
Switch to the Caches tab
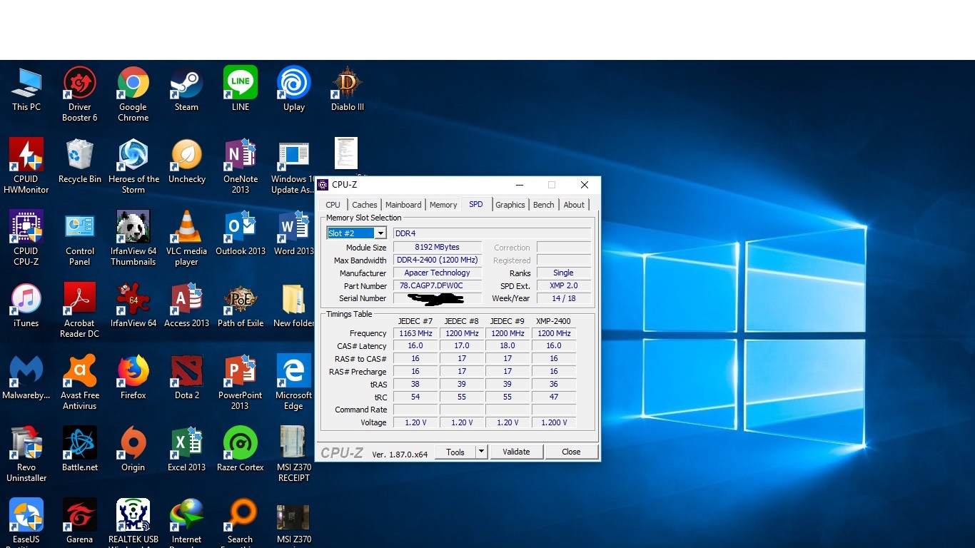[x=365, y=205]
